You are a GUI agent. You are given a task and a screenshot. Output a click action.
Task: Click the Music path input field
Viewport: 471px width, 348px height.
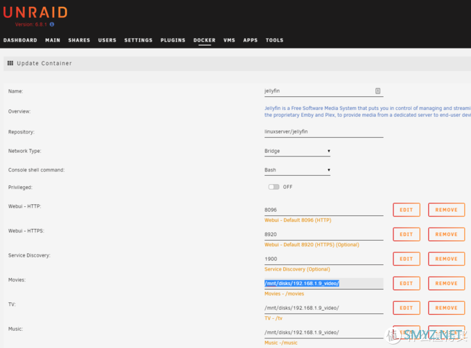(324, 333)
